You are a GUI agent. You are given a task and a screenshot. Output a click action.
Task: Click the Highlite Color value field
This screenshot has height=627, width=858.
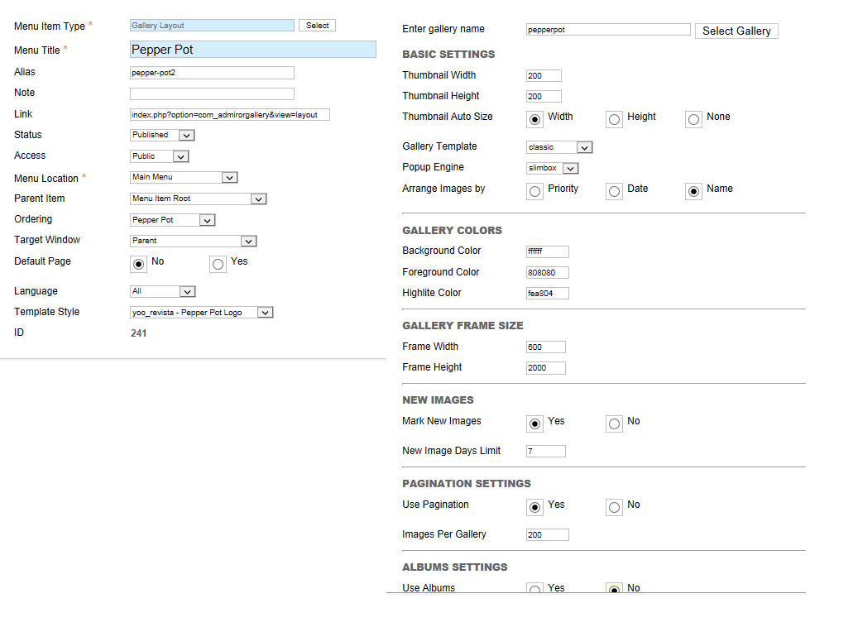547,294
